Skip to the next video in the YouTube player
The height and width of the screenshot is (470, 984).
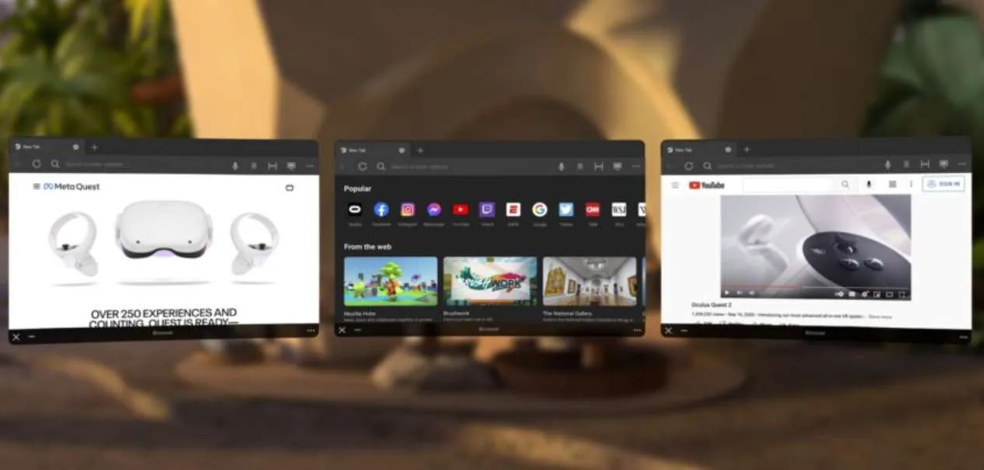tap(739, 293)
